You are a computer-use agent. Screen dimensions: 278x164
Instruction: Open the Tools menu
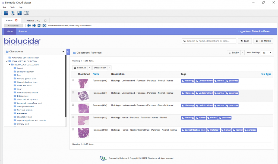(x=12, y=7)
